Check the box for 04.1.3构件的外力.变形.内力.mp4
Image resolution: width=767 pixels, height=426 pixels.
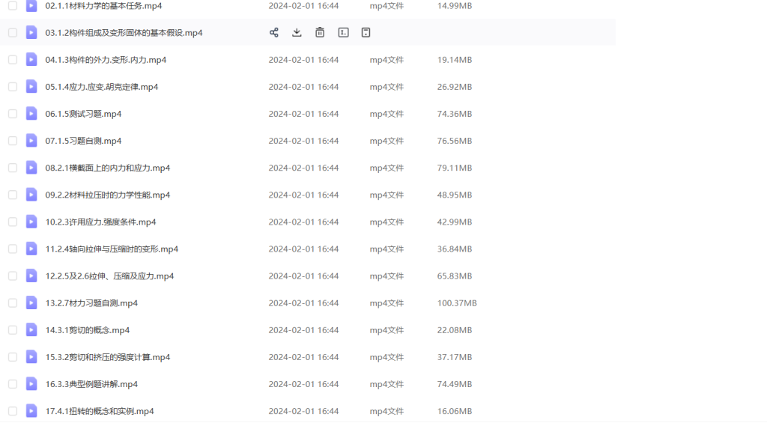(13, 60)
